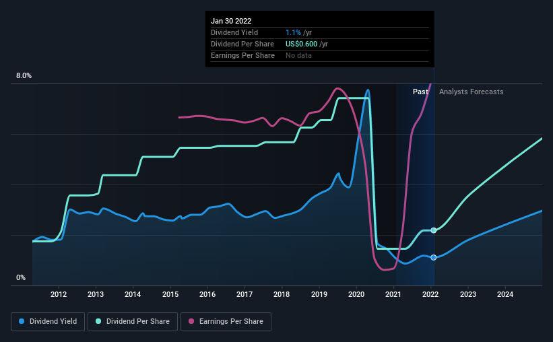Click the Analysts Forecasts label
This screenshot has height=342, width=553.
coord(471,92)
